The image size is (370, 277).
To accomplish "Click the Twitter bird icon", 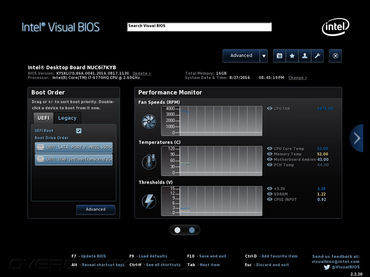I will [x=327, y=267].
